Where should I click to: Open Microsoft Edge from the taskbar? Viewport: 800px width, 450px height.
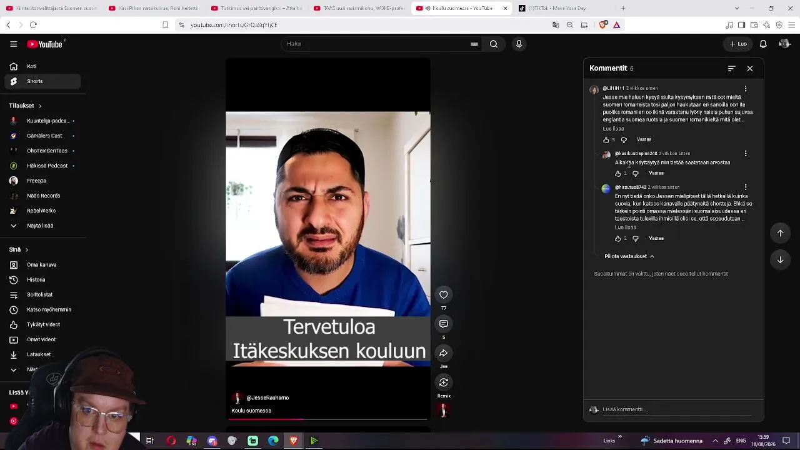click(x=274, y=441)
